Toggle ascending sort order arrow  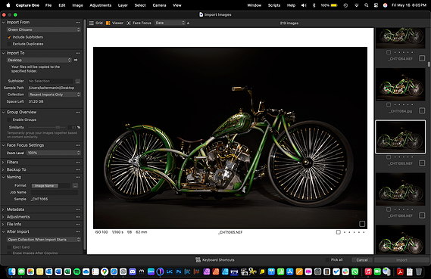click(x=189, y=23)
